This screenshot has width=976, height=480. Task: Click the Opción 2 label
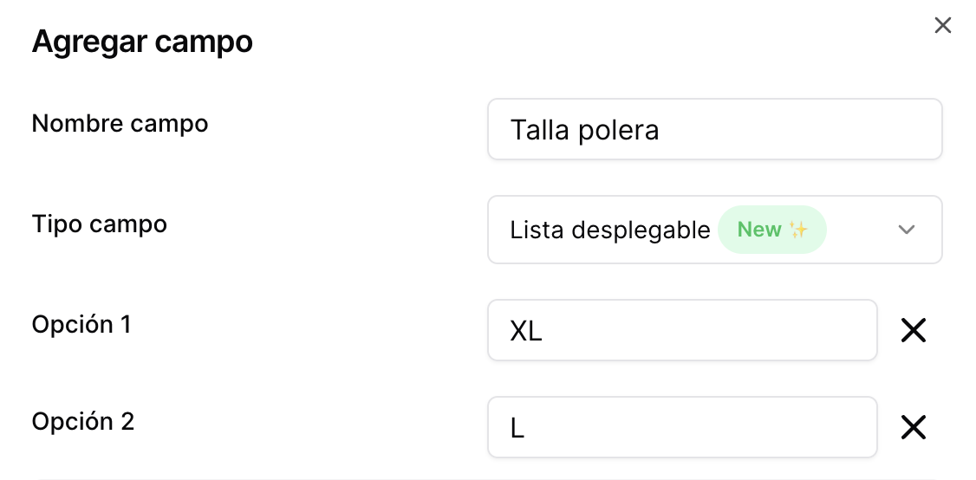point(83,421)
